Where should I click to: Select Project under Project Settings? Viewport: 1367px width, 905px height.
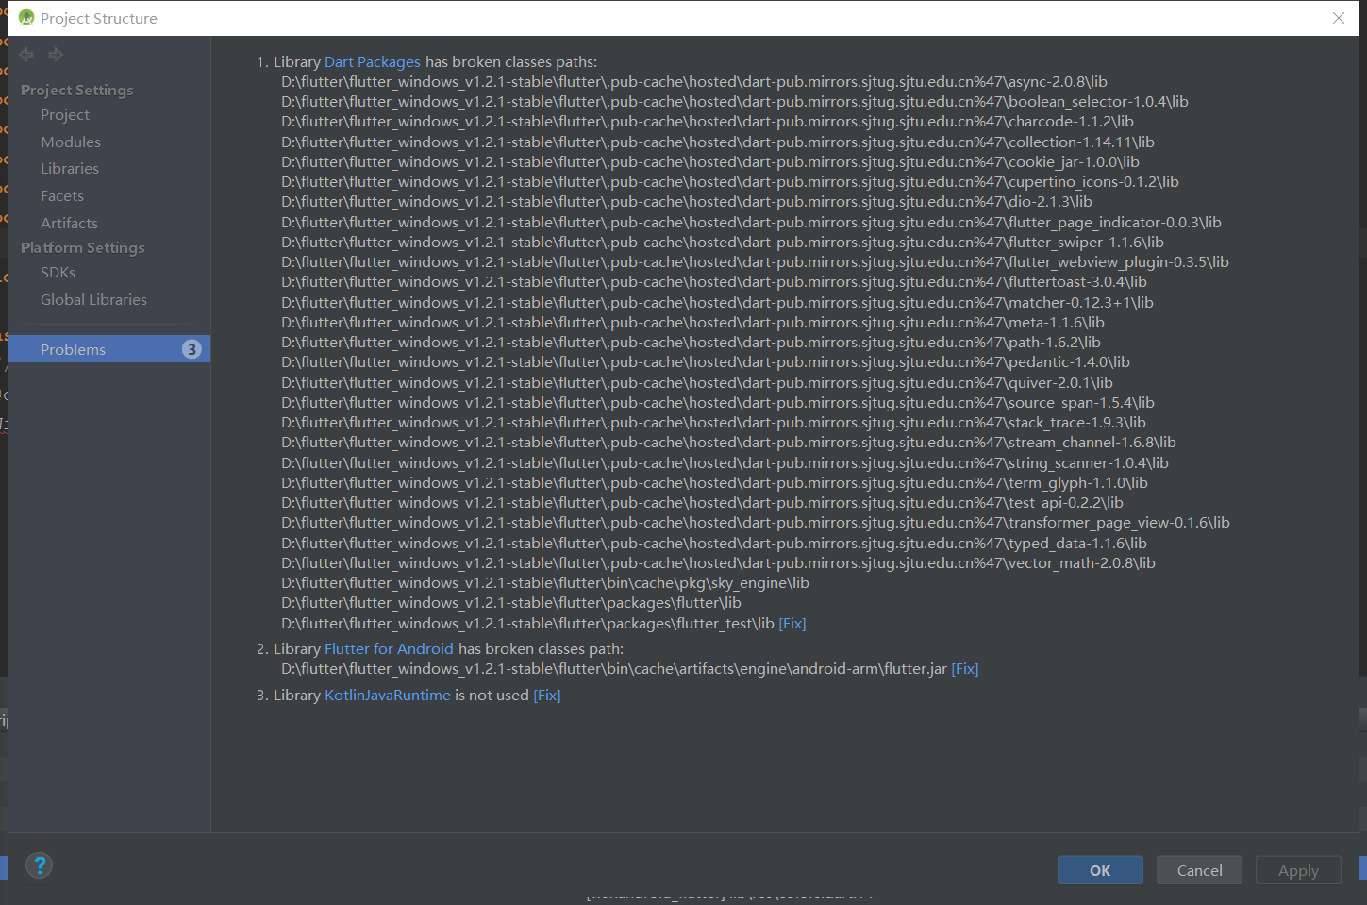[64, 114]
